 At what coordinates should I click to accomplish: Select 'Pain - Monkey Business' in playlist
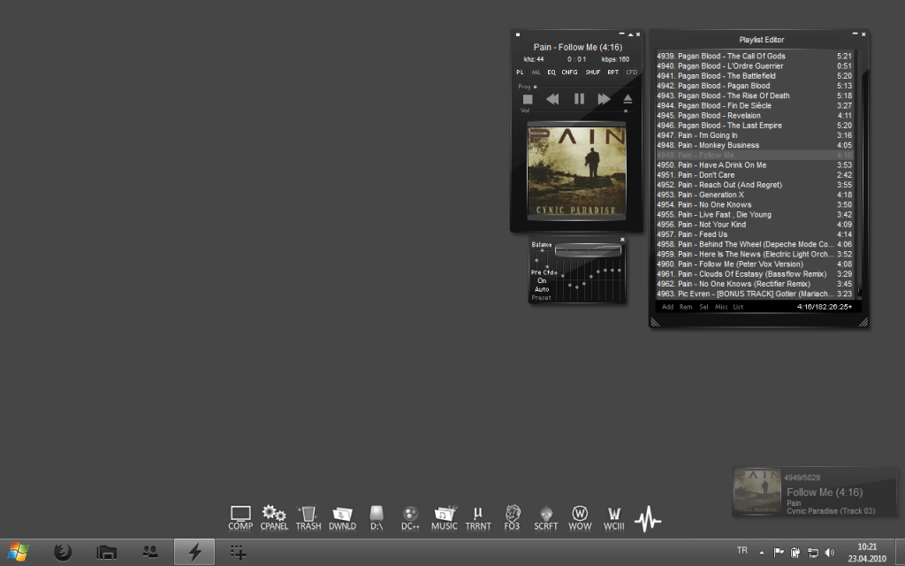(x=755, y=145)
